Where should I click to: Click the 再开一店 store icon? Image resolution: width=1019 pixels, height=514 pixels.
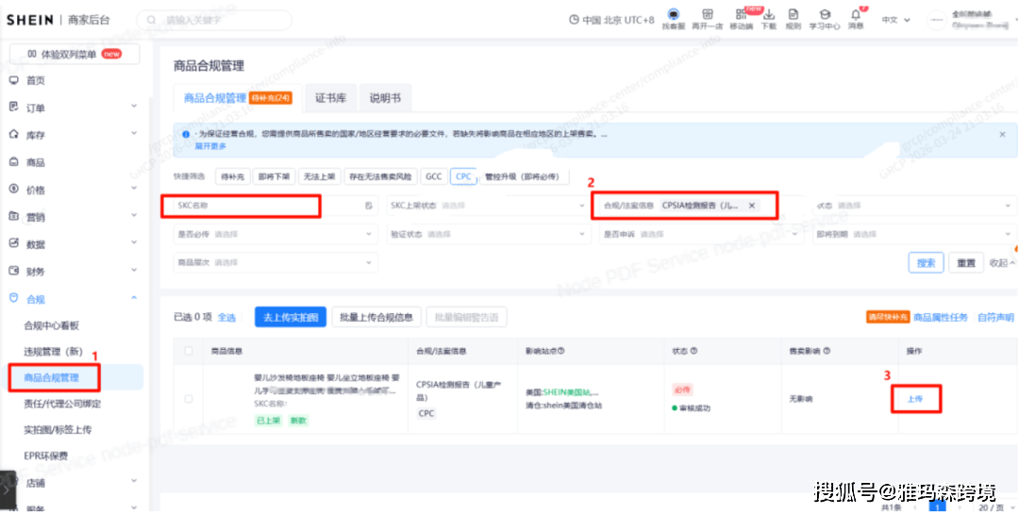pos(707,14)
